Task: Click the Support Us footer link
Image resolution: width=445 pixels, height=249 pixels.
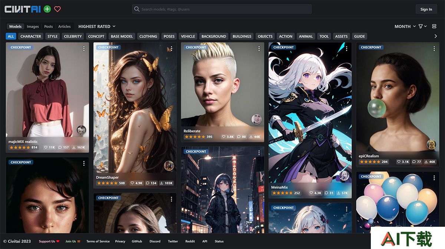Action: [49, 241]
